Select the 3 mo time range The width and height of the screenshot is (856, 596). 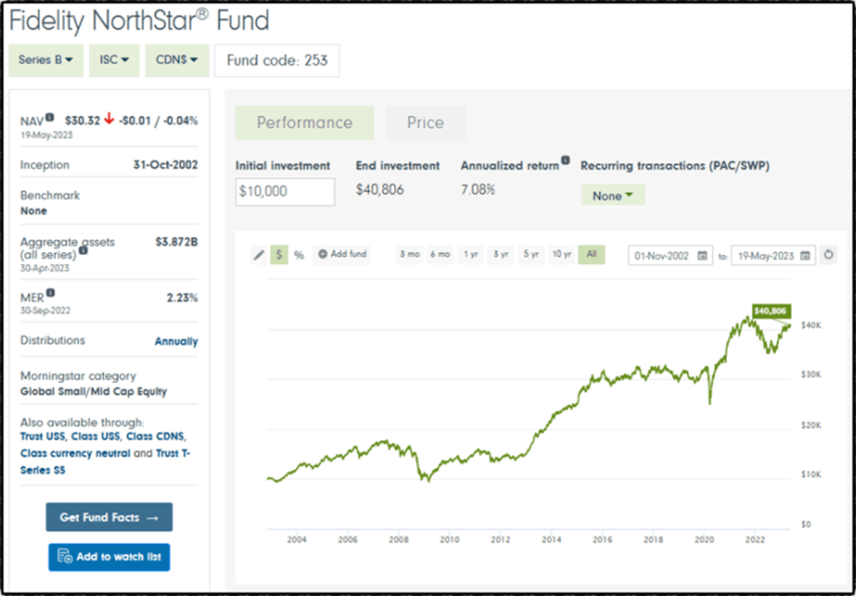coord(410,254)
